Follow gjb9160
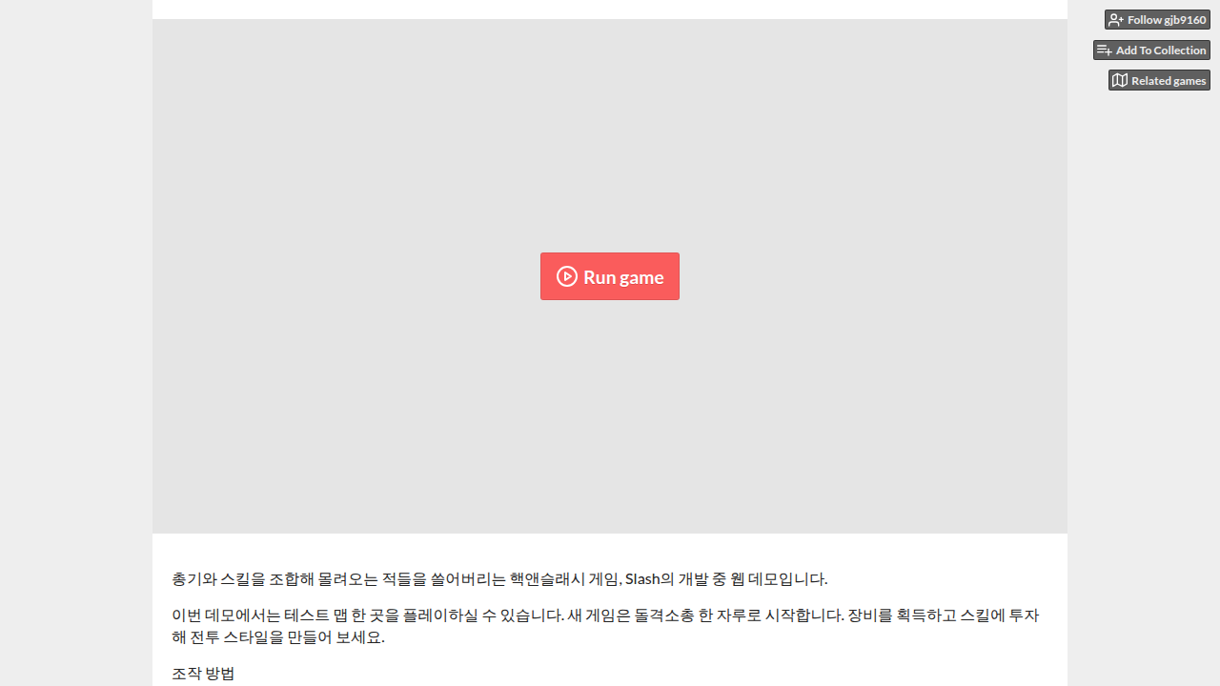The image size is (1220, 686). coord(1157,19)
